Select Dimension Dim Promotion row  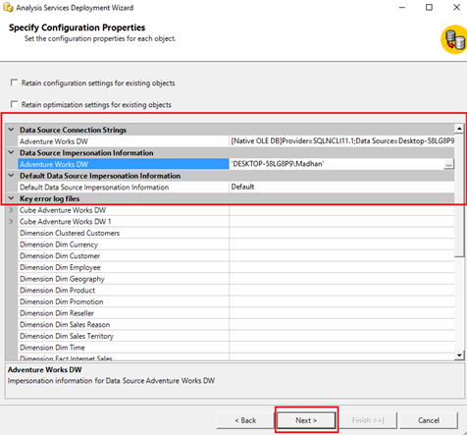pos(124,301)
